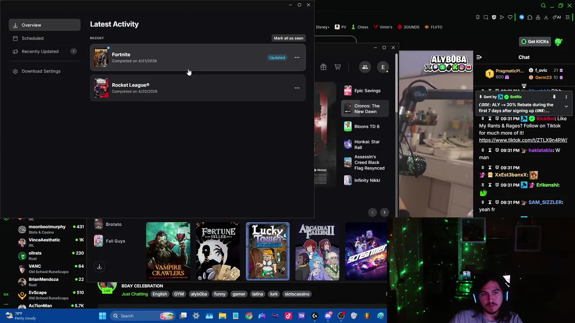
Task: Click the Updated badge on Fortnite row
Action: coord(277,57)
